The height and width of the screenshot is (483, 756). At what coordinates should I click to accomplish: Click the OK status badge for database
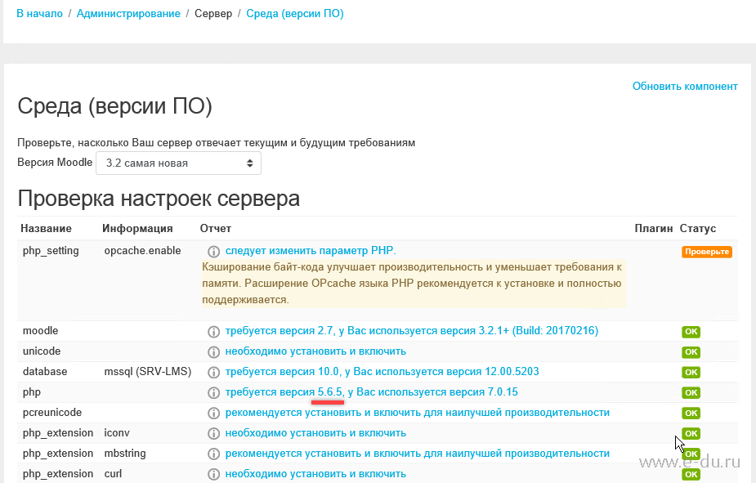coord(691,373)
